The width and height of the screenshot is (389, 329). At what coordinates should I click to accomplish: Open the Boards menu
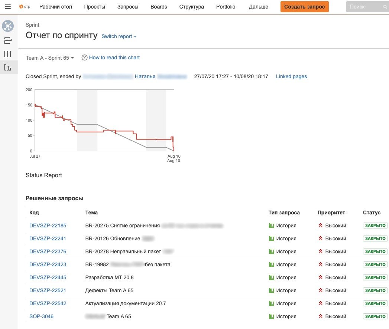tap(159, 7)
